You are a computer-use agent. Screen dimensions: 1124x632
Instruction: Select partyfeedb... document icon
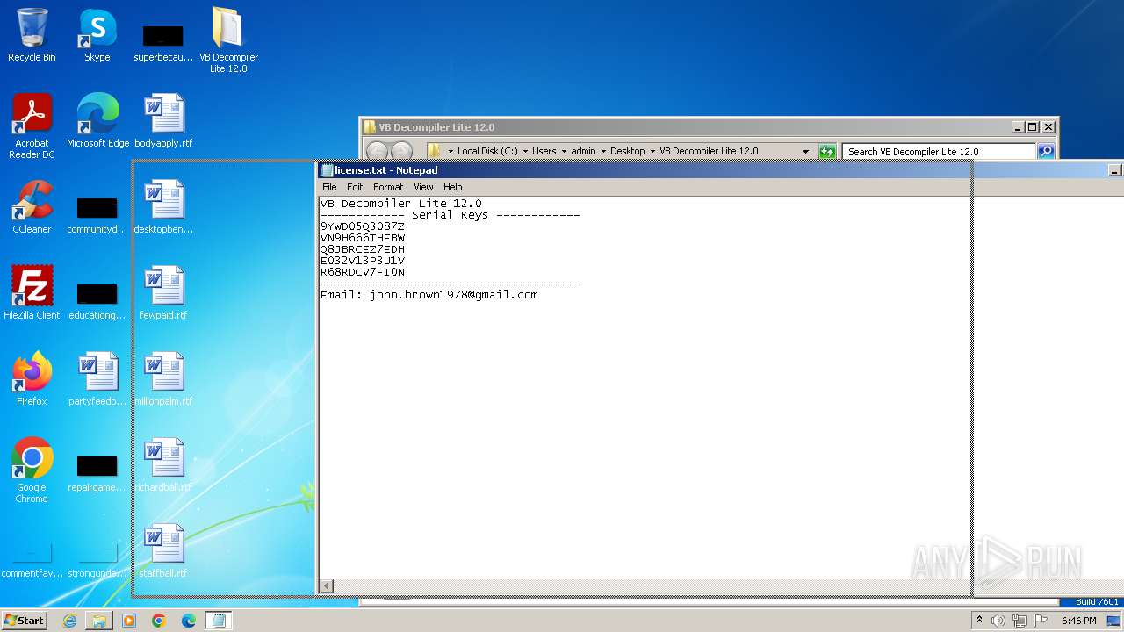tap(97, 379)
